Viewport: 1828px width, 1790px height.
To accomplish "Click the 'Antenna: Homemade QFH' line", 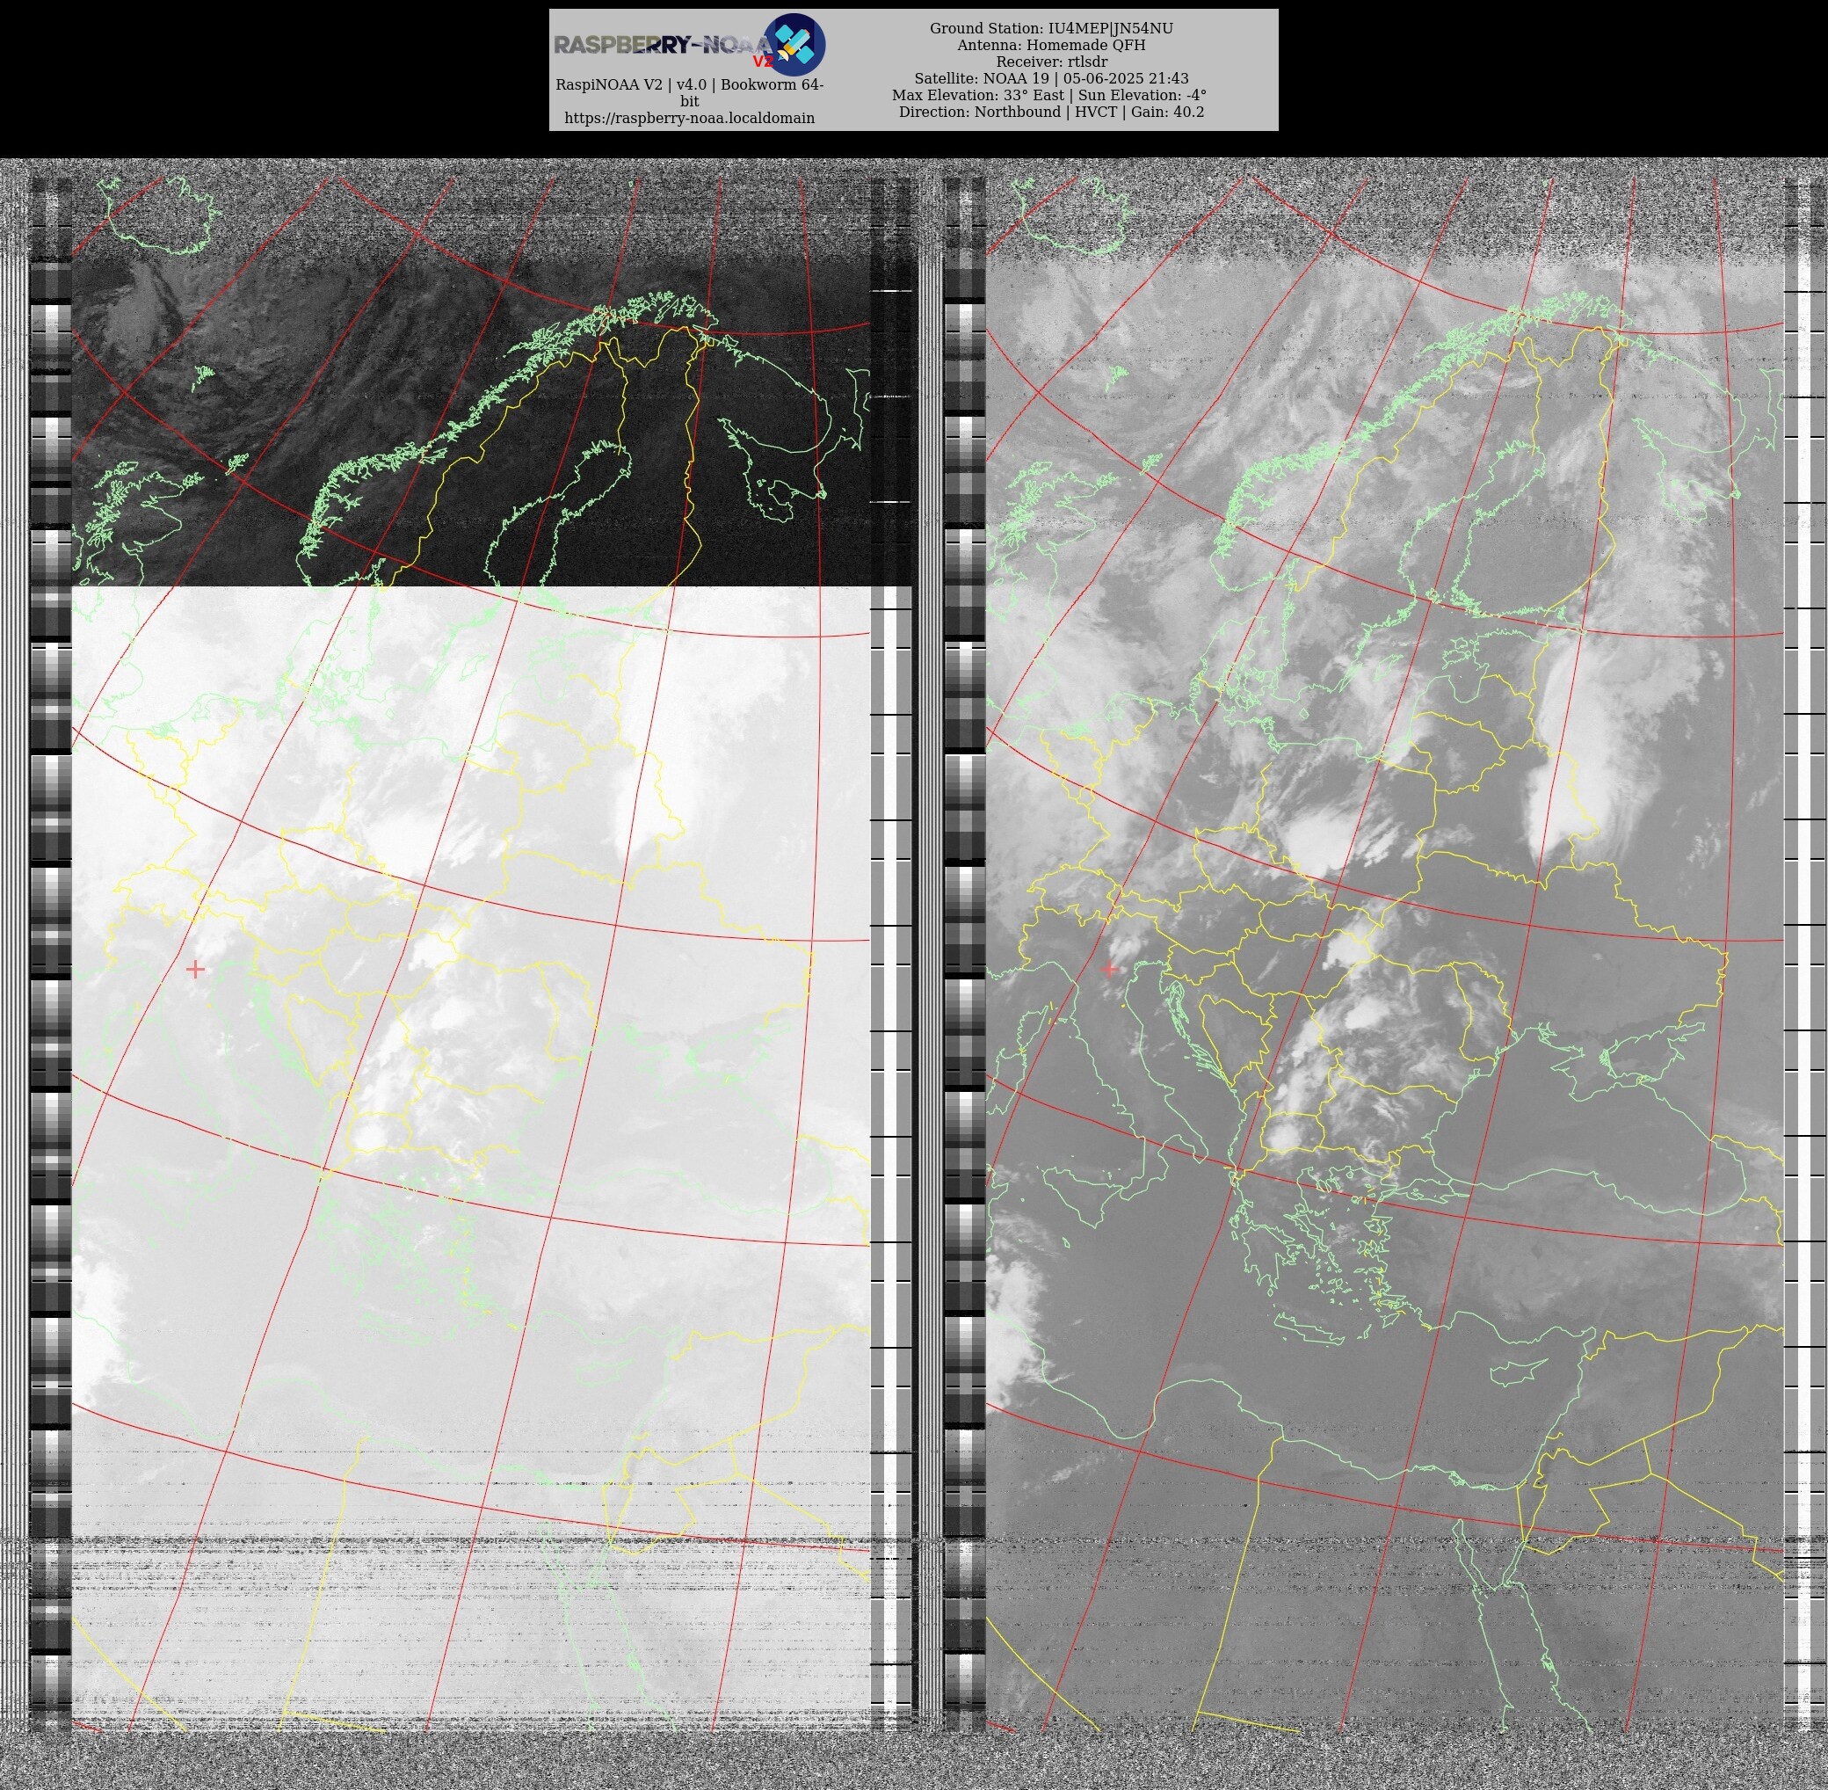I will click(x=1051, y=45).
